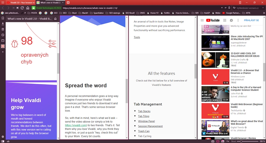Image resolution: width=266 pixels, height=143 pixels.
Task: Open the FixWin bookmark
Action: pyautogui.click(x=165, y=13)
